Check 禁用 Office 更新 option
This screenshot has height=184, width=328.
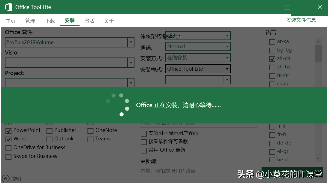(x=144, y=150)
